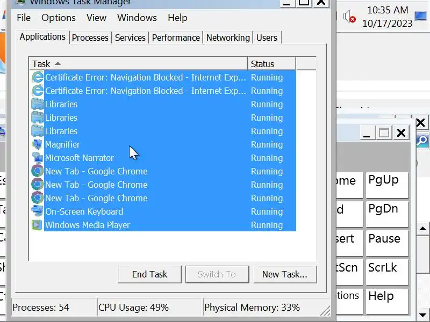Click Internet Explorer icon of first Certificate Error row
The image size is (430, 322).
(x=38, y=77)
